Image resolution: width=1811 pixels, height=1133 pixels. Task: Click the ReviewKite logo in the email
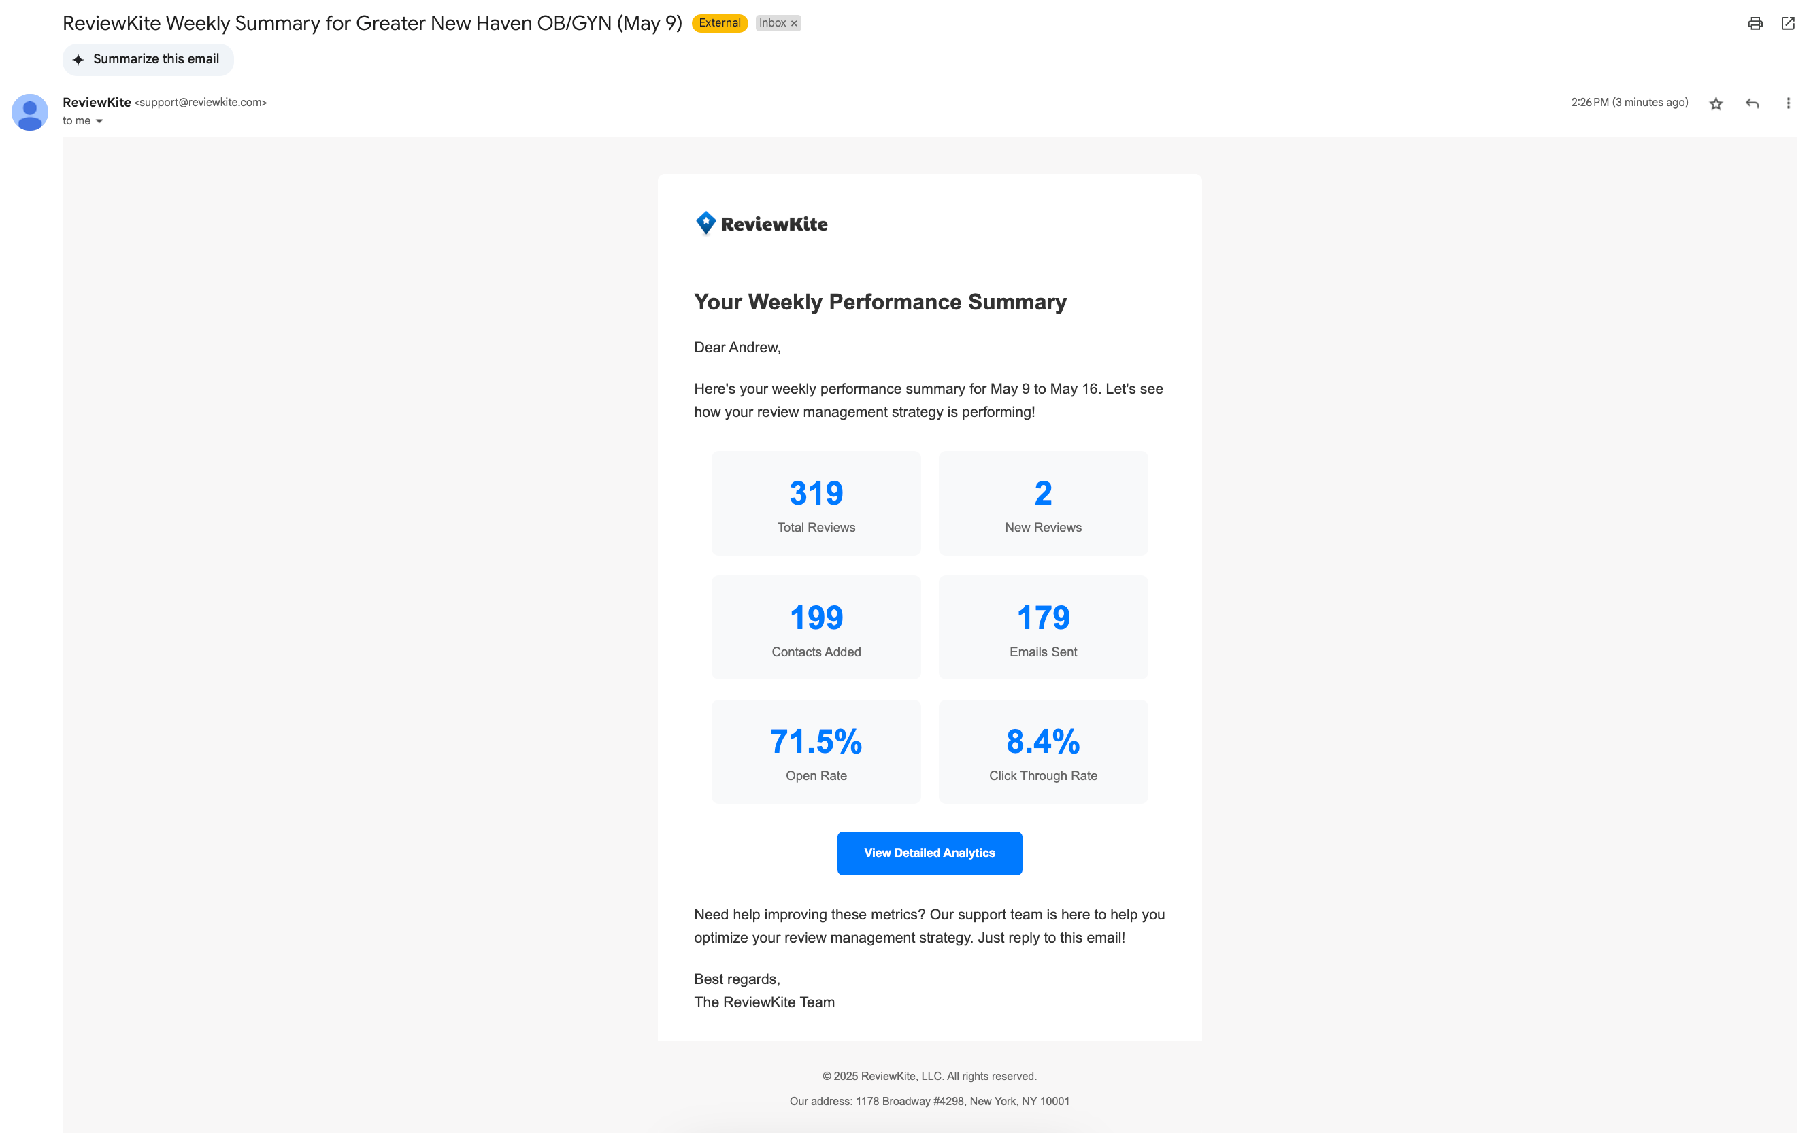tap(761, 223)
